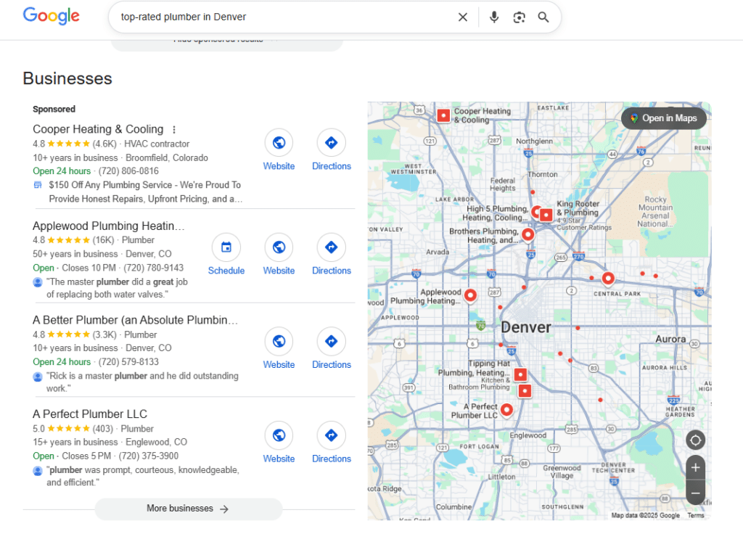Screen dimensions: 743x542
Task: Select Tipping Hat Plumbing map pin
Action: click(520, 375)
